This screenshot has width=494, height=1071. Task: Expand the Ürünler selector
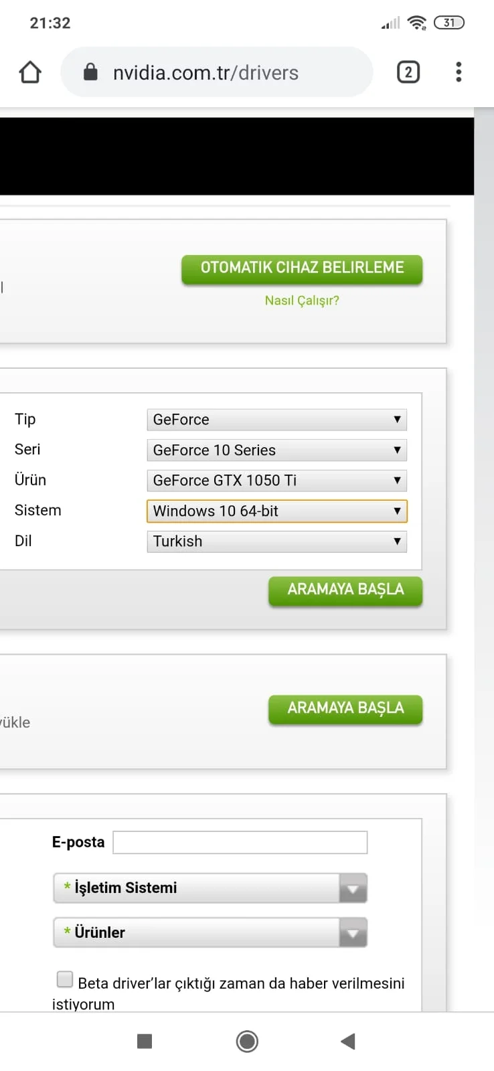(210, 932)
